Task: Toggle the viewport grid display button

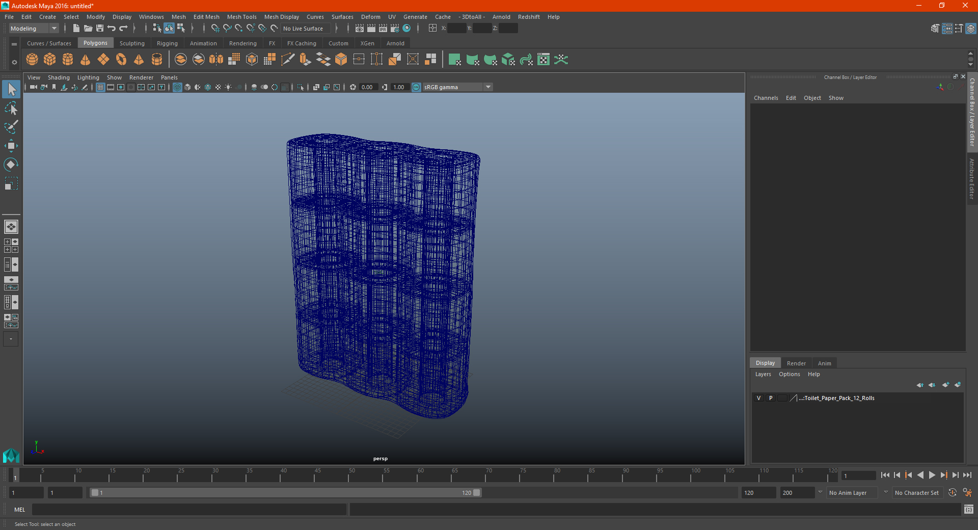Action: (100, 87)
